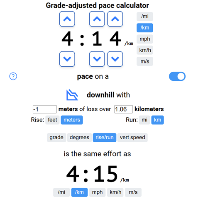Increase tens of seconds with up chevron
Image resolution: width=198 pixels, height=199 pixels.
[97, 19]
